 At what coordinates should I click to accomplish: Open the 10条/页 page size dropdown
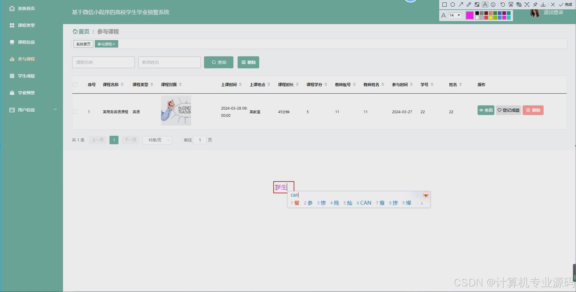point(157,140)
